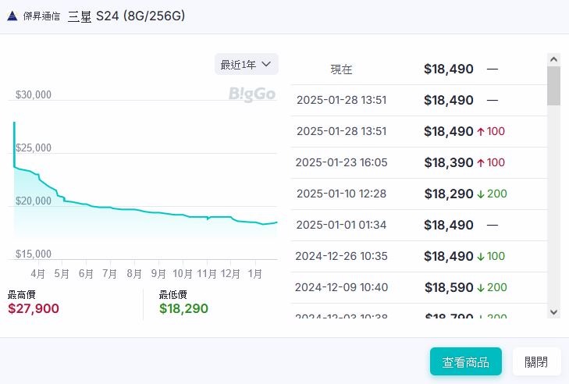Click the 2024-12-09 10:40 date entry
Viewport: 569px width, 384px height.
click(341, 287)
